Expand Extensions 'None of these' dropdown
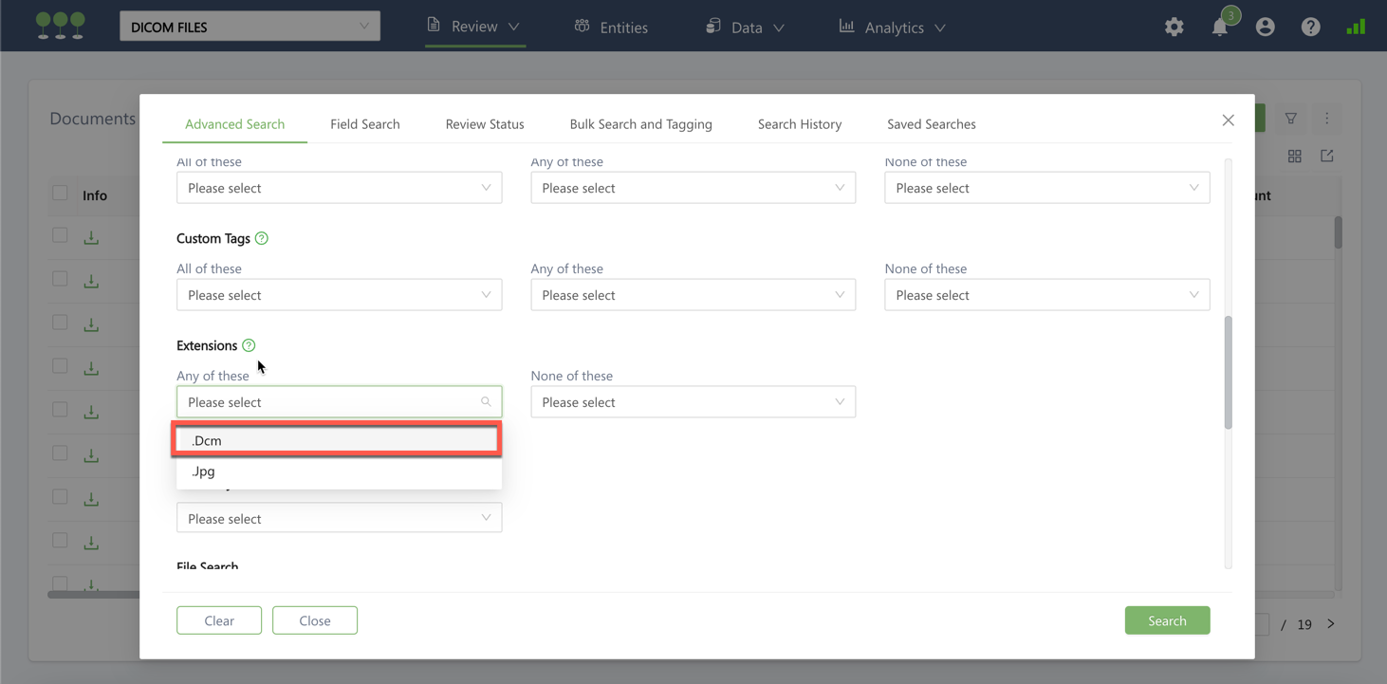Viewport: 1387px width, 684px height. [x=693, y=402]
